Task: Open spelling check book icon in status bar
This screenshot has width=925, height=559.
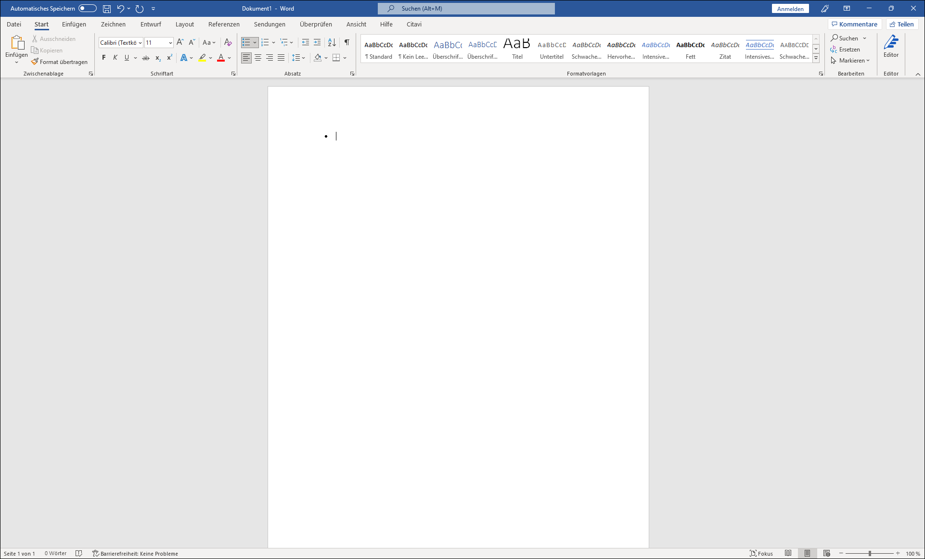Action: point(79,553)
